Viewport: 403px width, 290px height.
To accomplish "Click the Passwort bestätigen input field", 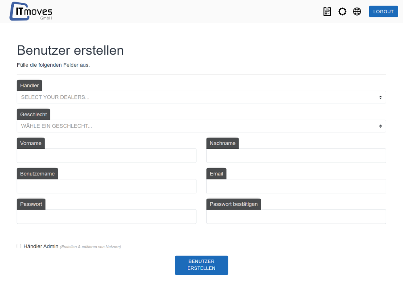I will tap(296, 216).
